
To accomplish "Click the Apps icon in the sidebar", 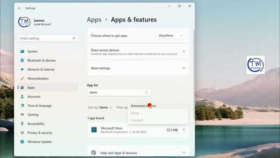I will click(x=22, y=87).
